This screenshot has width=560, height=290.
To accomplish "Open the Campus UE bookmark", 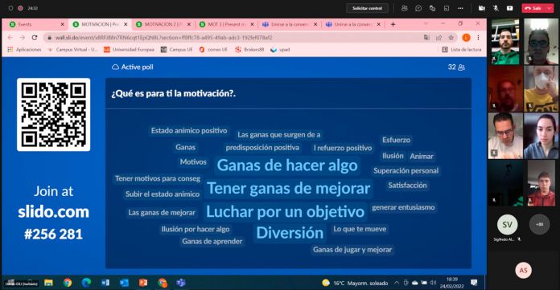I will (x=177, y=50).
